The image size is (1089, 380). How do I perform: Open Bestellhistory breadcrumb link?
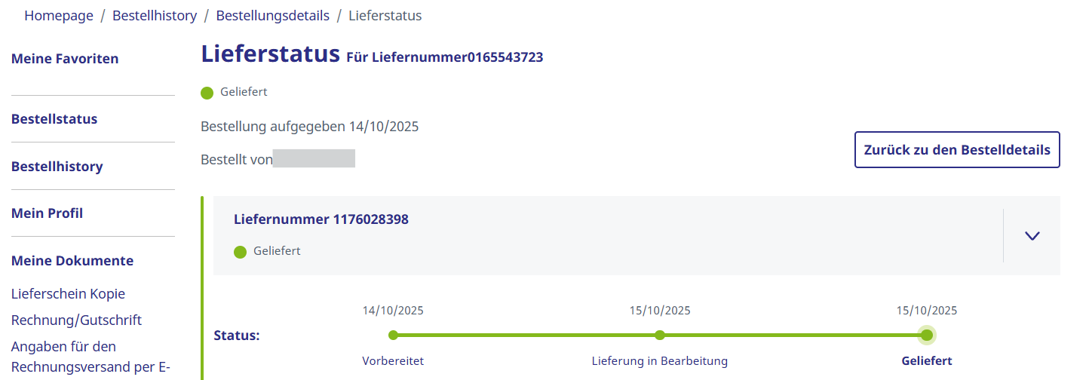[155, 16]
